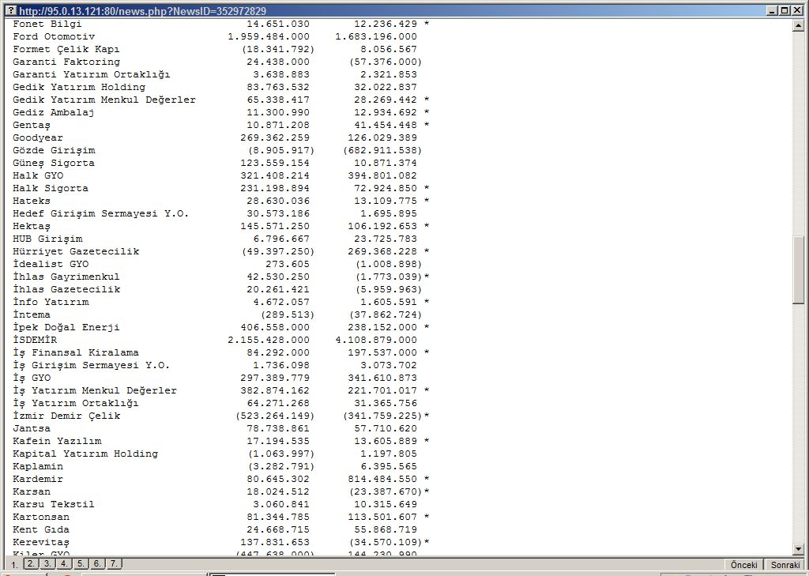
Task: Select the İş Yatırım Ortaklığı entry
Action: pos(76,403)
